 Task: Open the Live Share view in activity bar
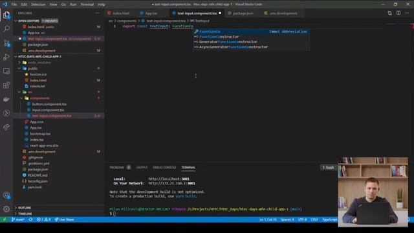point(6,127)
